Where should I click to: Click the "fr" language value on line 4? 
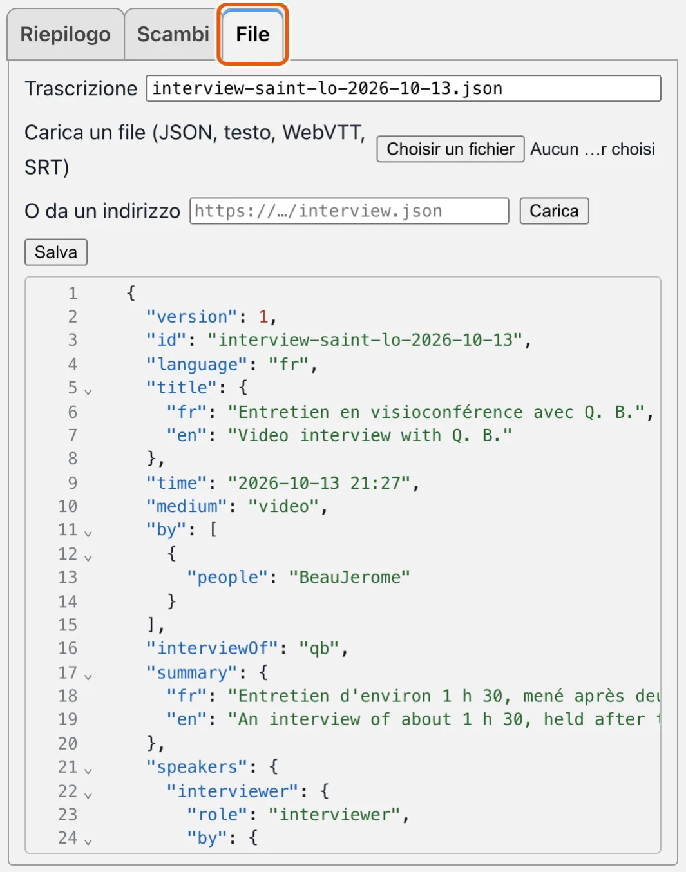pyautogui.click(x=289, y=364)
